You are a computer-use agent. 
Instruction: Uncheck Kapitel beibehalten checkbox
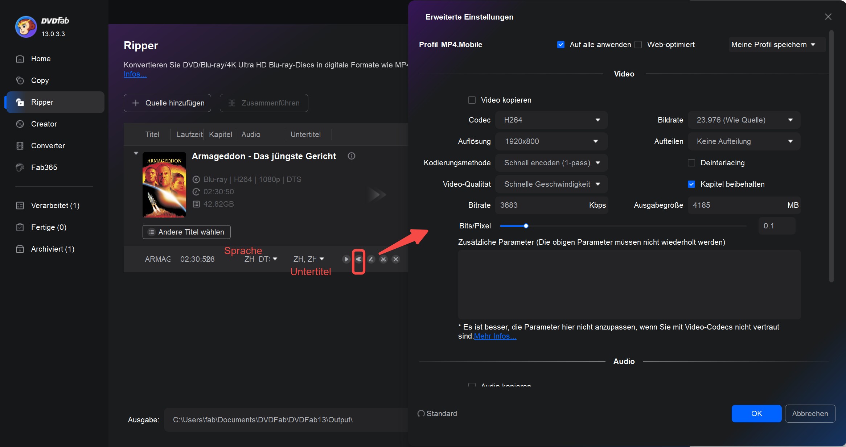pyautogui.click(x=691, y=184)
